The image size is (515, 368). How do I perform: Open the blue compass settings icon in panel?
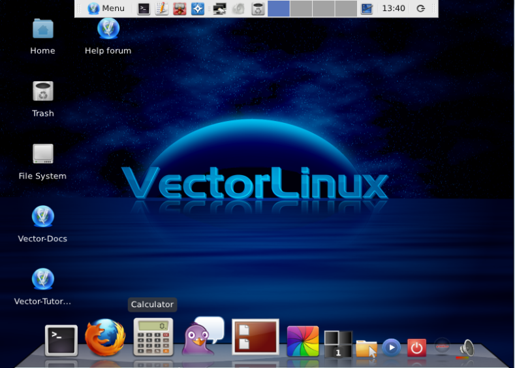197,8
